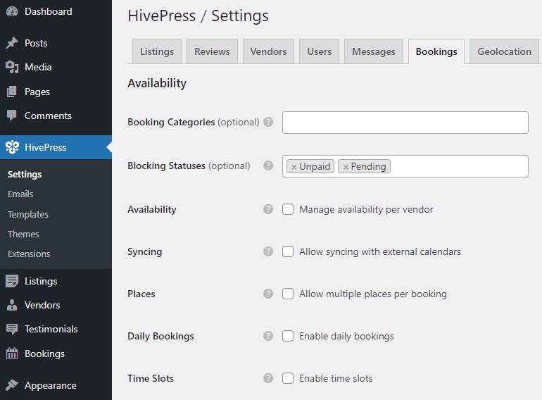Open Dashboard in the admin menu
This screenshot has height=400, width=542.
click(x=56, y=11)
